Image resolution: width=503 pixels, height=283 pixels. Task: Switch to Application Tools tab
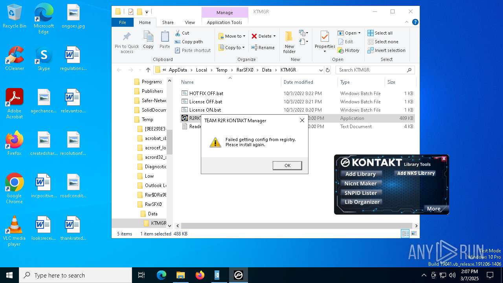coord(224,22)
